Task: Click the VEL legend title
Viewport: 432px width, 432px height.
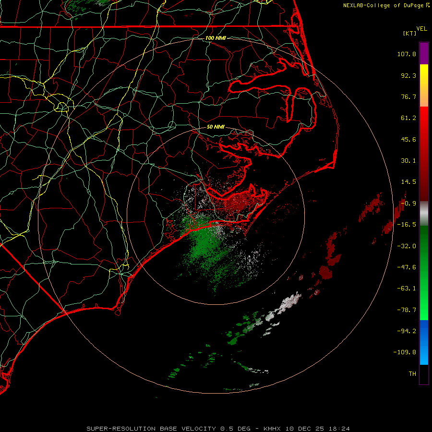Action: click(x=421, y=29)
